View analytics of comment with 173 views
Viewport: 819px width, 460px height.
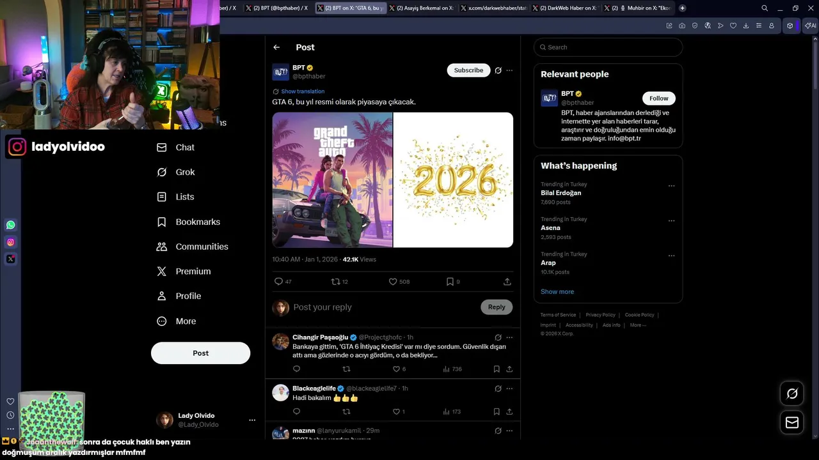tap(452, 412)
